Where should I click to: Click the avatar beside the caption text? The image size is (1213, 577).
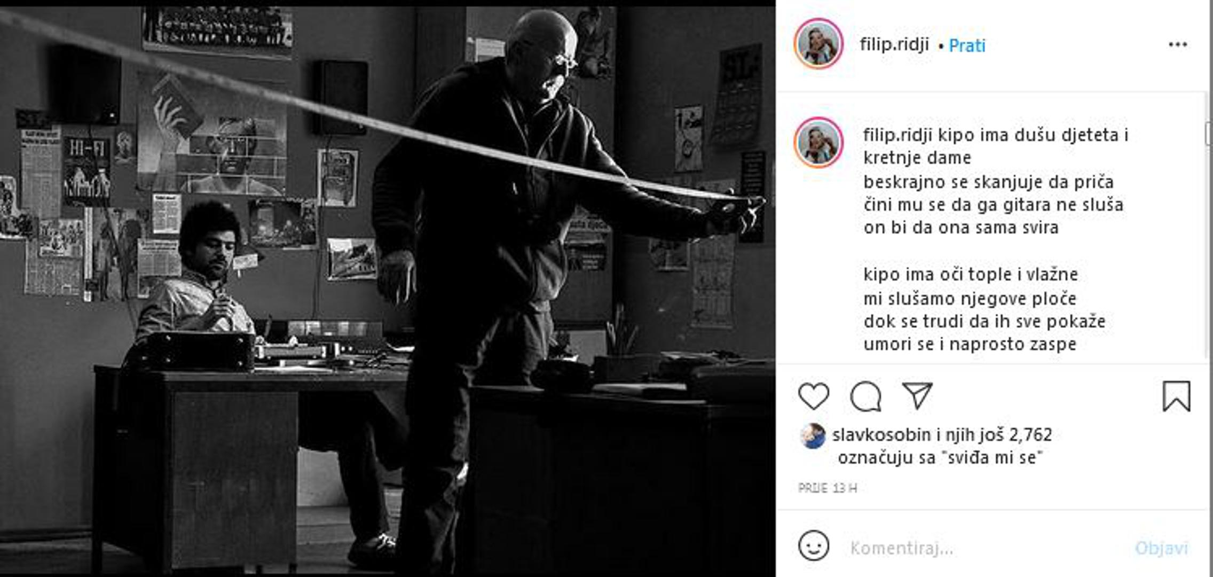[x=818, y=143]
